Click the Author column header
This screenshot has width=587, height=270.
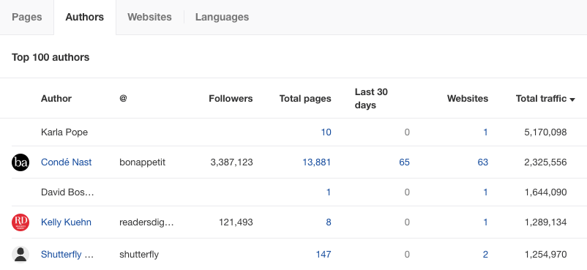coord(56,99)
